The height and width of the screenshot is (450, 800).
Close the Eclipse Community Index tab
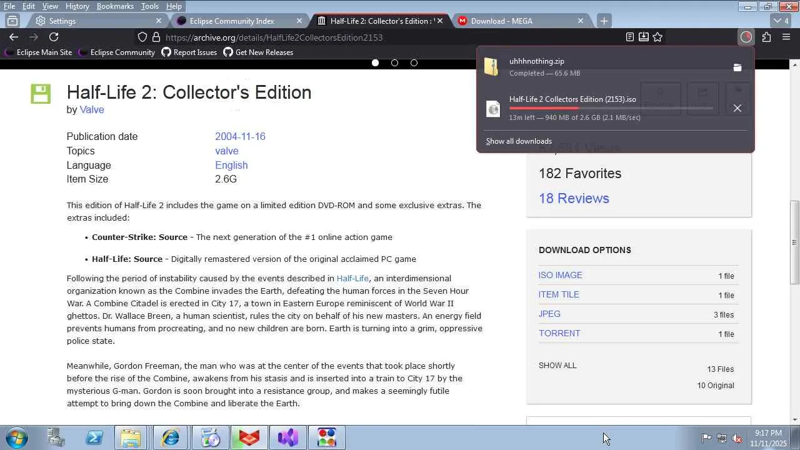(x=299, y=21)
